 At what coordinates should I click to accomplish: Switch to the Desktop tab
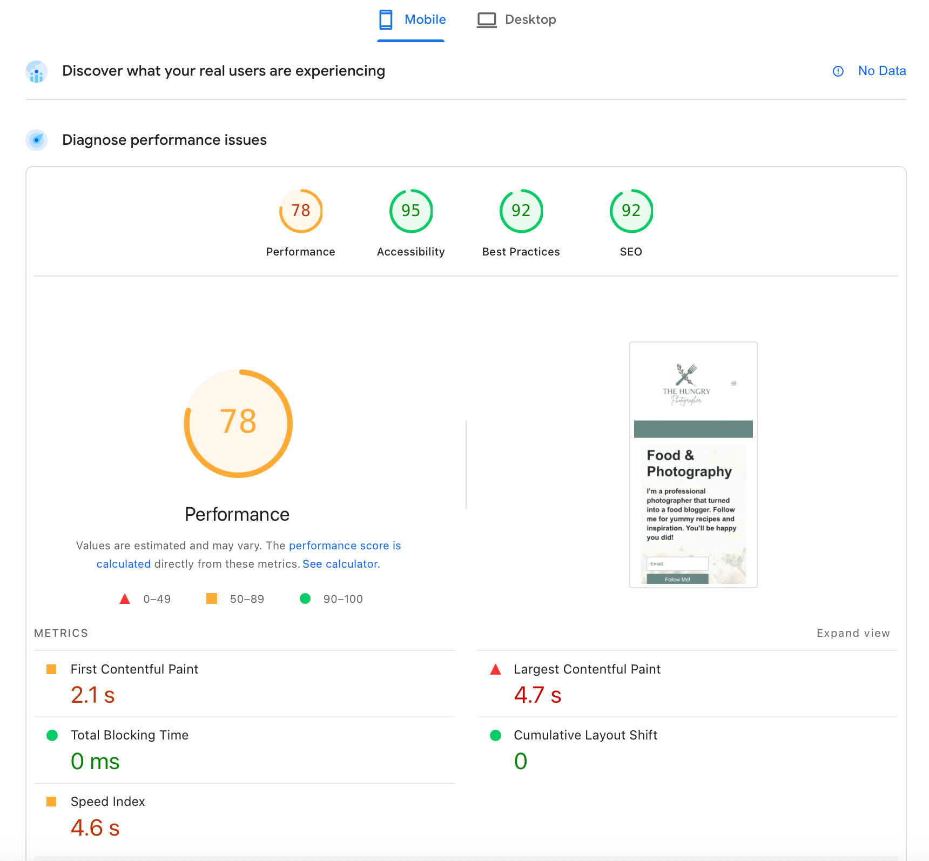[516, 20]
